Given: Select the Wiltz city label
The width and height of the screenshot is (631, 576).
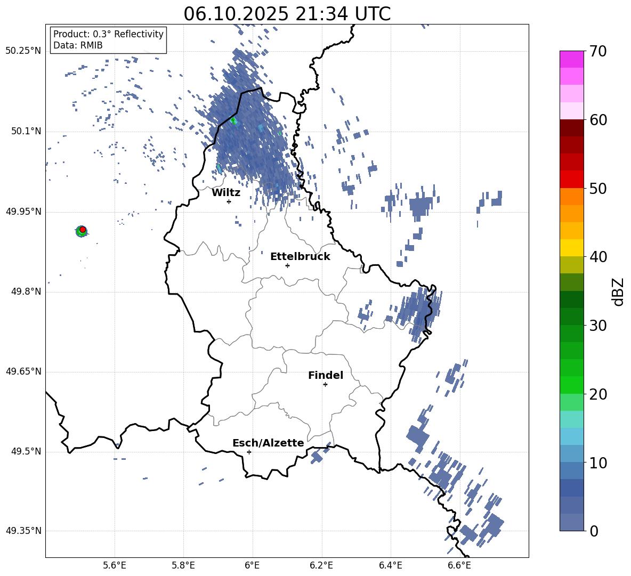Looking at the screenshot, I should (226, 193).
